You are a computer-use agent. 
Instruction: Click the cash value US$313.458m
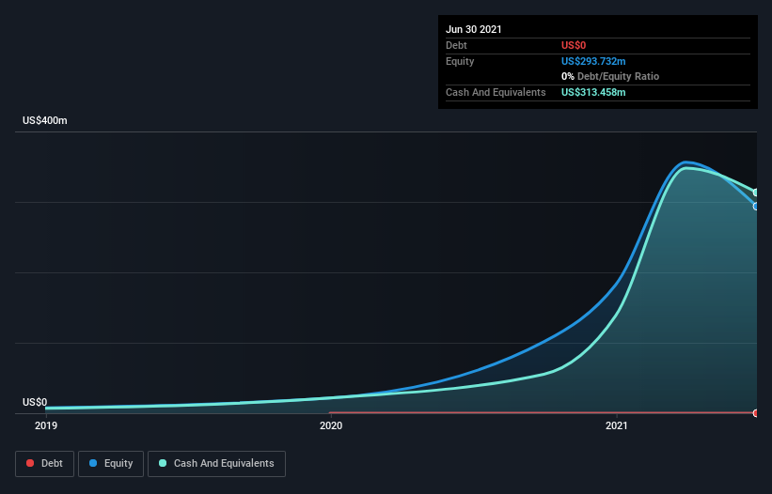(x=593, y=92)
